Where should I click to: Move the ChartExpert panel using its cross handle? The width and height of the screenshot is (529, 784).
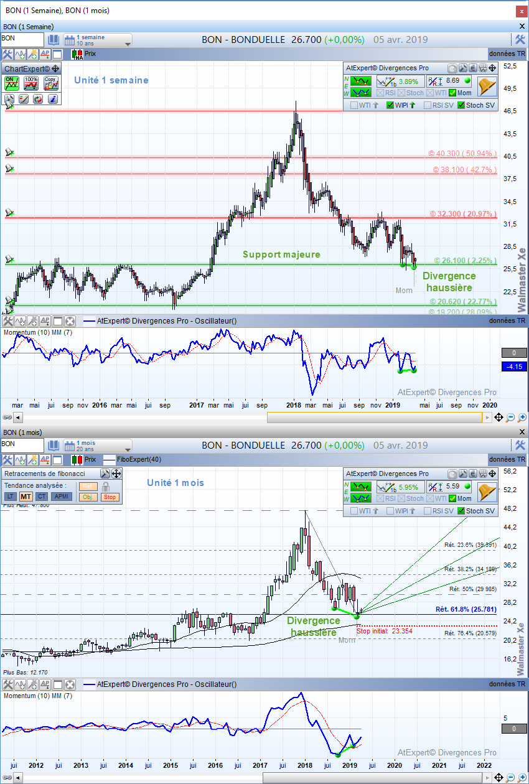pyautogui.click(x=55, y=69)
